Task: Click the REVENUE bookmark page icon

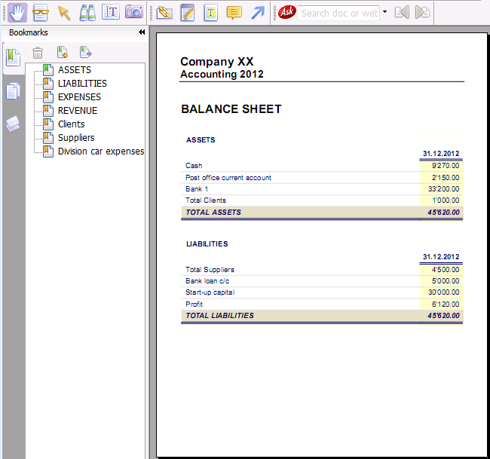Action: pyautogui.click(x=48, y=111)
